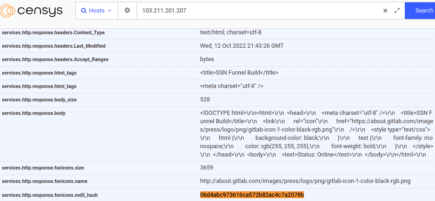Open the Hosts search type dropdown
The image size is (435, 201).
point(97,10)
